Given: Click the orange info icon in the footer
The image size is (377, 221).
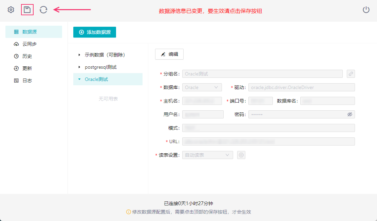Looking at the screenshot, I should point(128,212).
